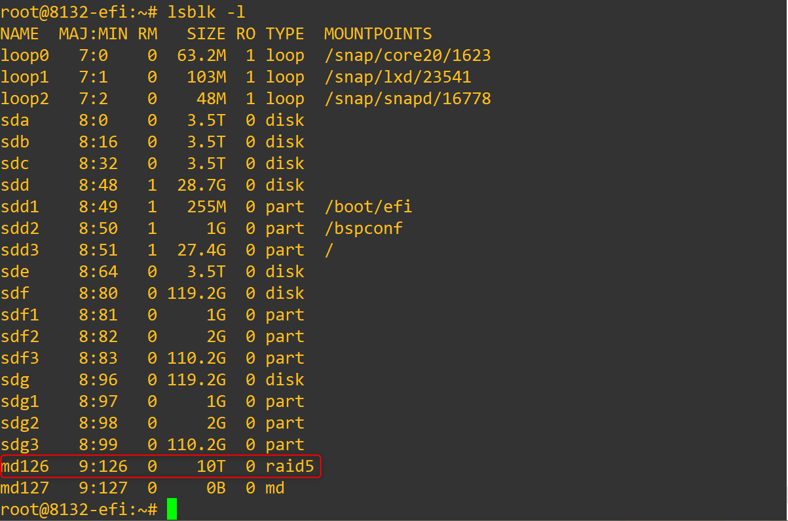The image size is (788, 521).
Task: Click the /snap/snapd/16778 path
Action: [x=407, y=99]
